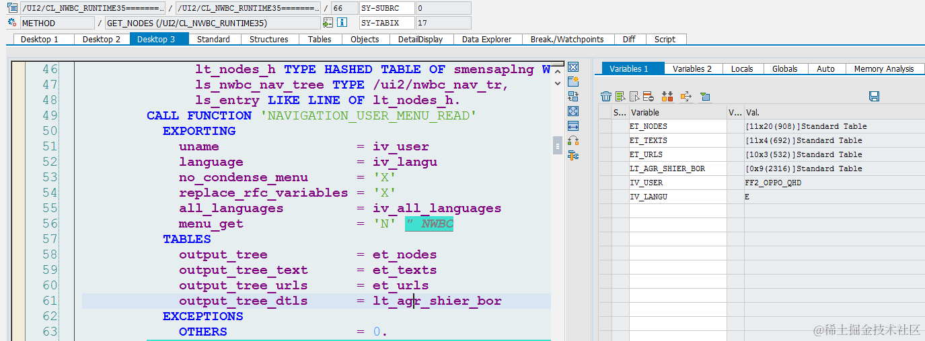Image resolution: width=925 pixels, height=341 pixels.
Task: Click the orange export arrow icon in the variables toolbar
Action: [x=686, y=97]
